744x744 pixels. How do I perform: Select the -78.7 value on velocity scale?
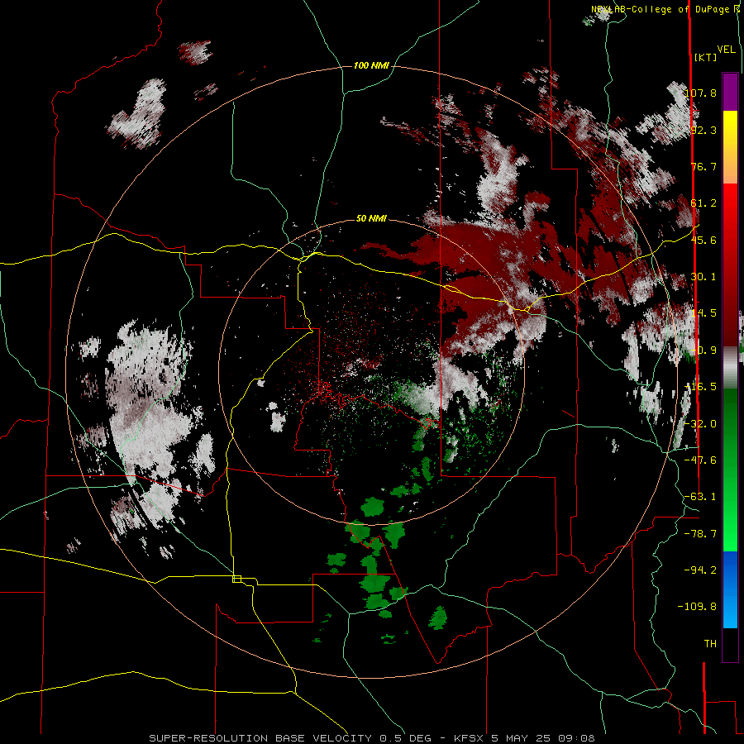point(701,534)
